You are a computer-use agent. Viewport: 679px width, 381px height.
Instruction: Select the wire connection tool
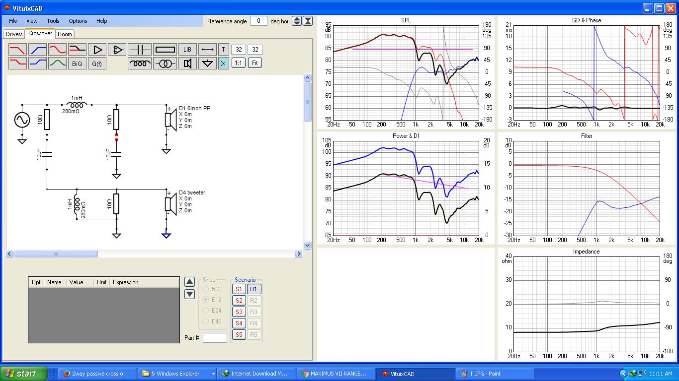[207, 50]
